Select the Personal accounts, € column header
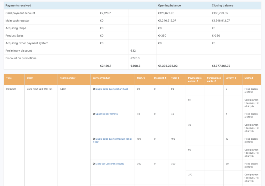This screenshot has height=186, width=265. point(214,80)
